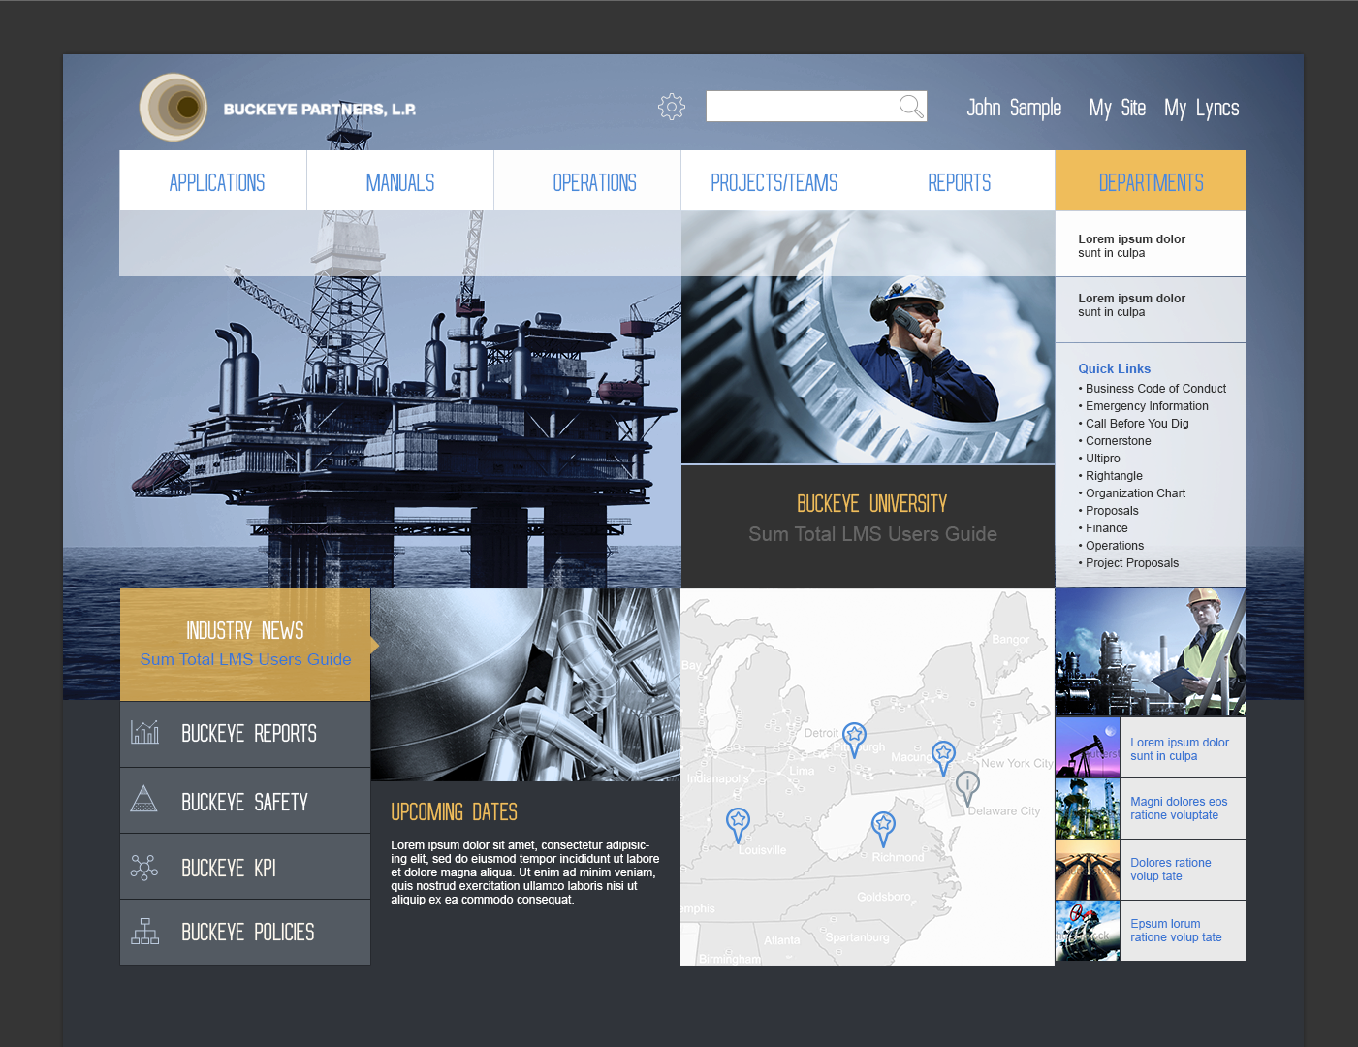Click the refinery thumbnail beside Magni dolores
This screenshot has height=1047, width=1358.
[x=1088, y=809]
